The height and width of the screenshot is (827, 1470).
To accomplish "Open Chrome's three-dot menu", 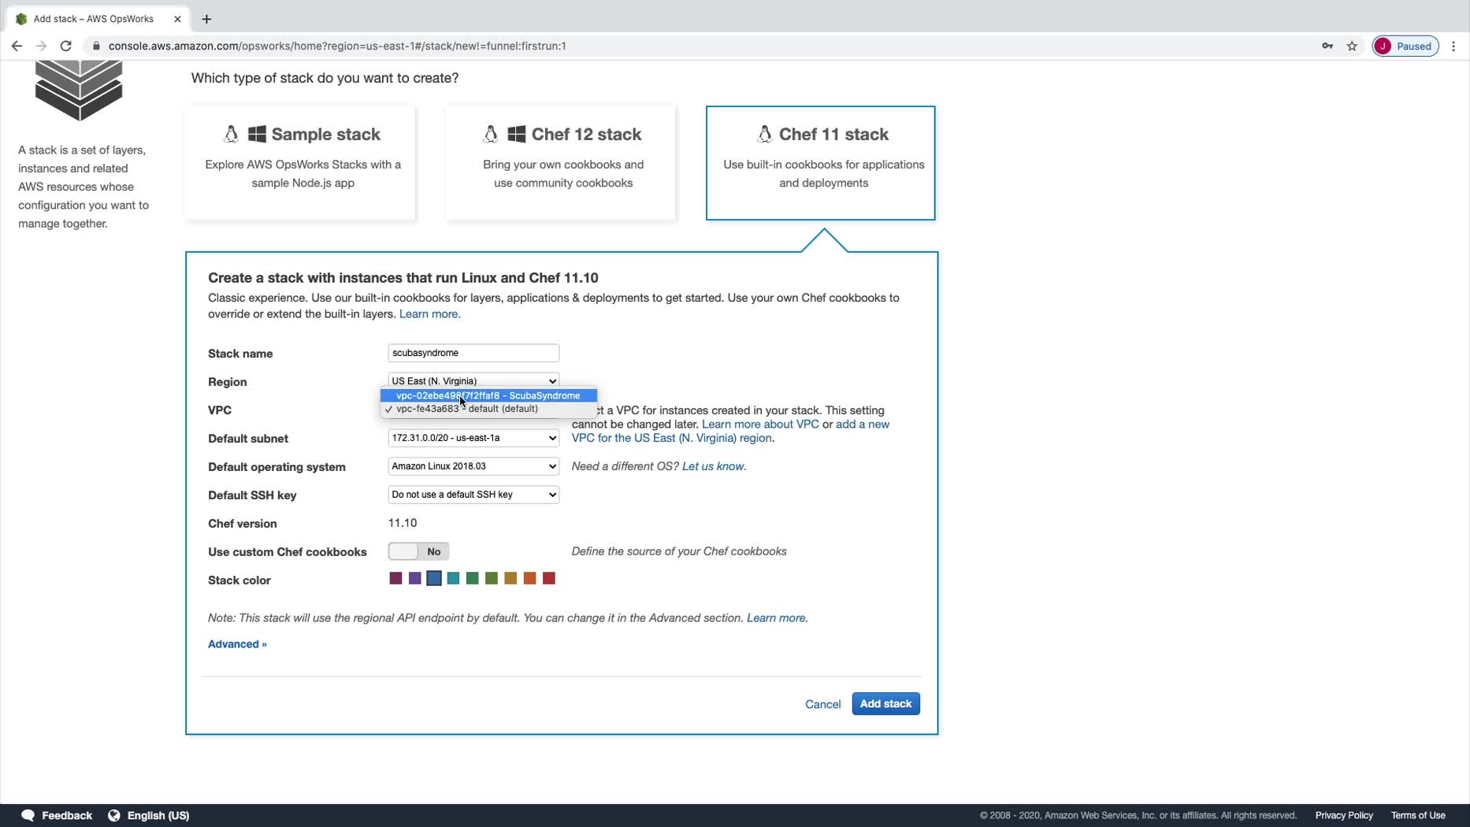I will tap(1453, 46).
